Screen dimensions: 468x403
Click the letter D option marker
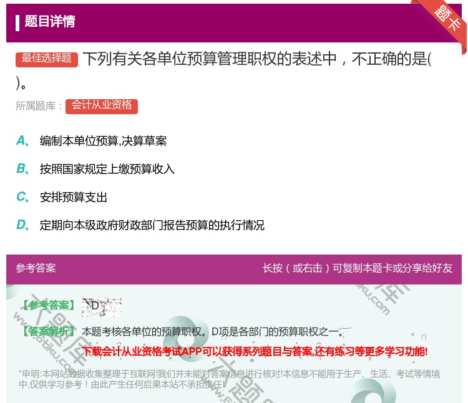[x=22, y=225]
